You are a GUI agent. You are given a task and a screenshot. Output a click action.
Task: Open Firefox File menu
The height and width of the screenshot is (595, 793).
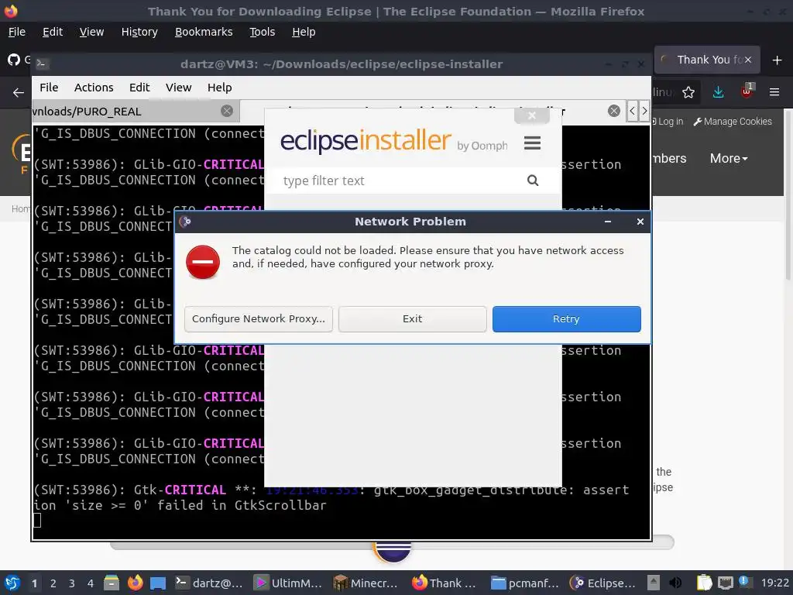tap(17, 32)
